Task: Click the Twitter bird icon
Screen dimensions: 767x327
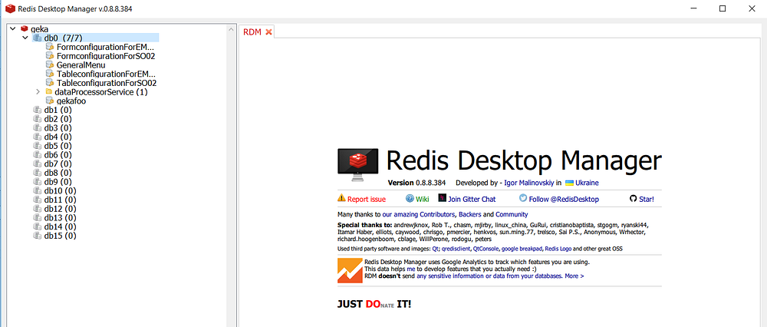Action: pos(523,198)
